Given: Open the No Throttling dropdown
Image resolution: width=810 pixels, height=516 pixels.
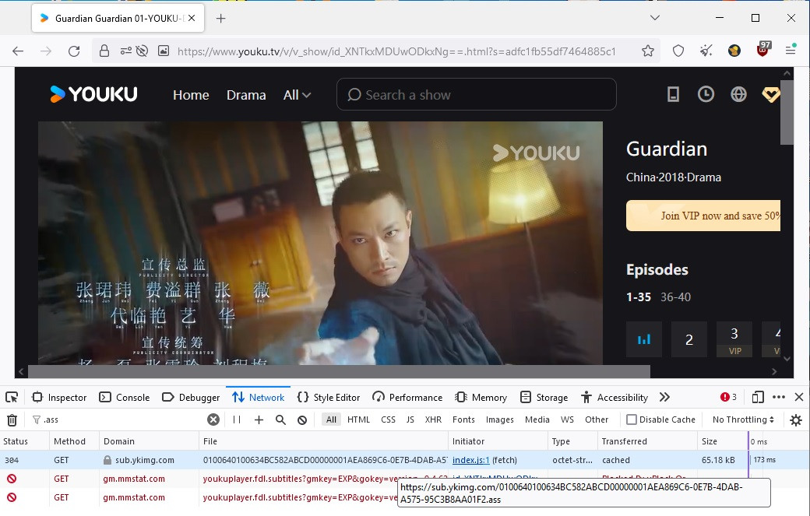Looking at the screenshot, I should pyautogui.click(x=743, y=419).
